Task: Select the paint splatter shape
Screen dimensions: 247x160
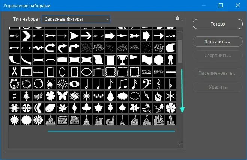Action: (50, 84)
